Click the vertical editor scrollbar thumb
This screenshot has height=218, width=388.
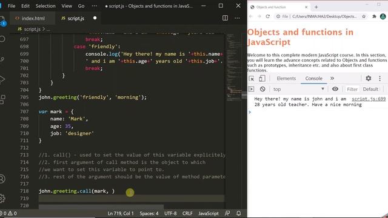(244, 95)
